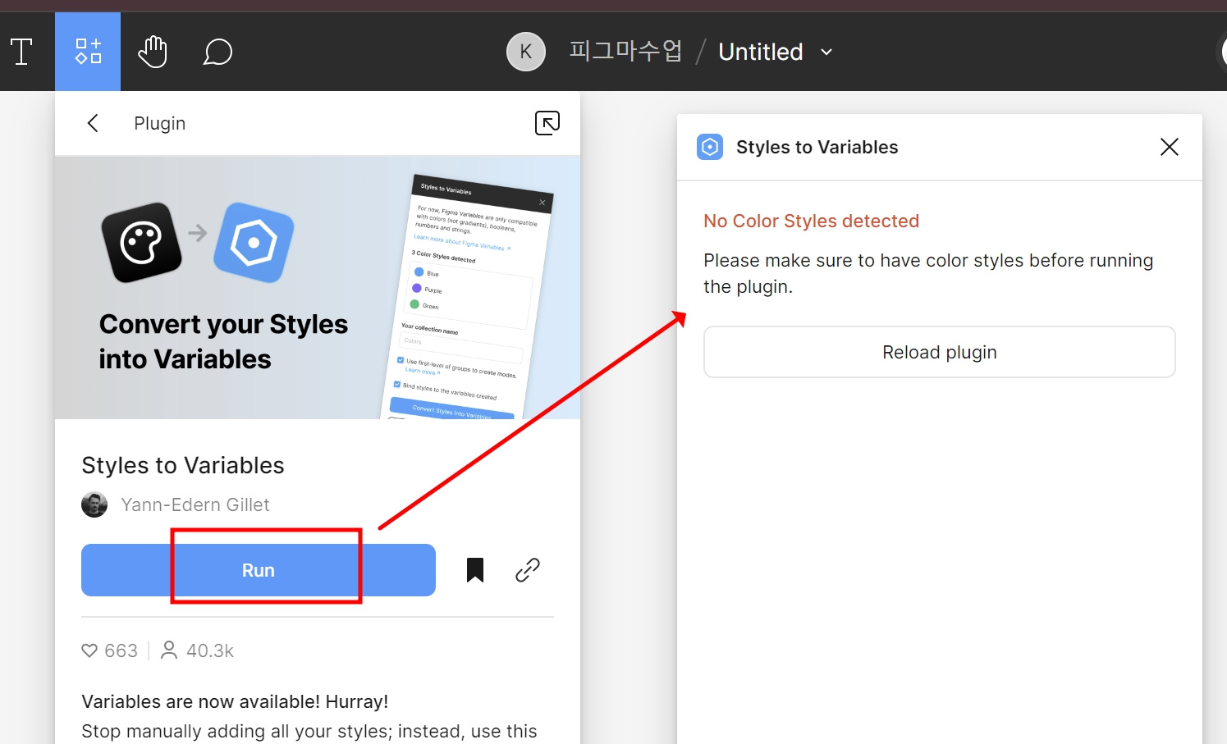Click the Reload plugin button
The width and height of the screenshot is (1227, 744).
point(940,352)
